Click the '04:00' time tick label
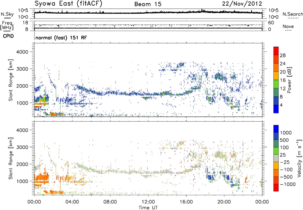Screen dimensions: 303x210 pyautogui.click(x=72, y=202)
